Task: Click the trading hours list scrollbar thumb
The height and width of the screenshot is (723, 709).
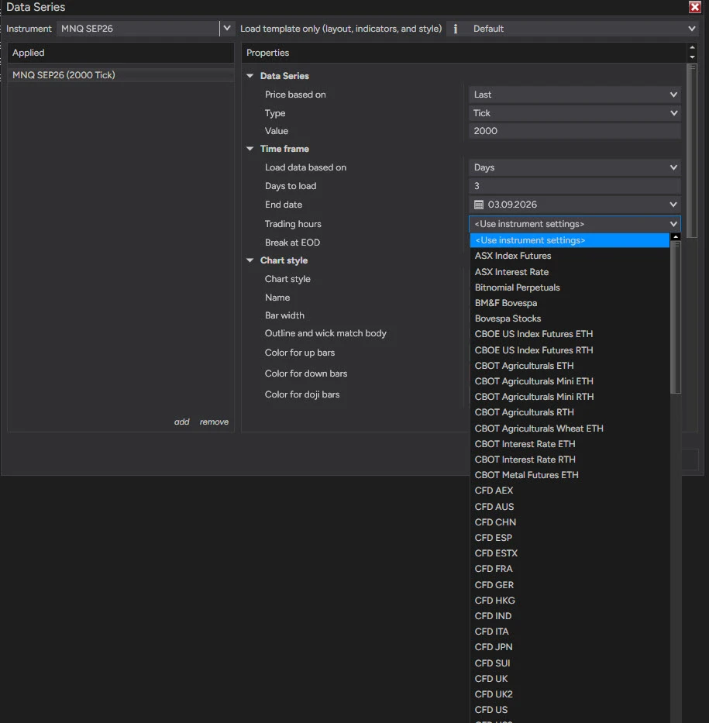Action: tap(676, 318)
